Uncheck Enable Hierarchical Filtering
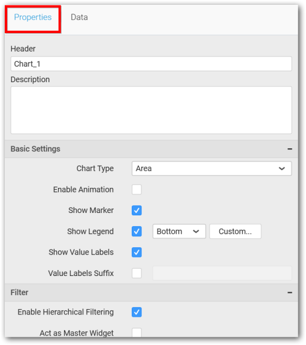This screenshot has width=306, height=345. tap(137, 312)
